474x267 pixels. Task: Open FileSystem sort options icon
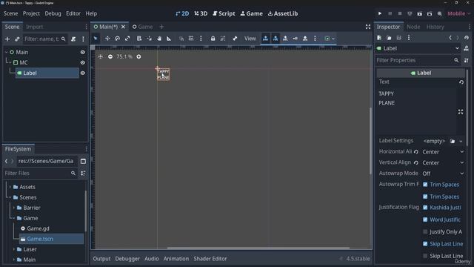pyautogui.click(x=83, y=173)
